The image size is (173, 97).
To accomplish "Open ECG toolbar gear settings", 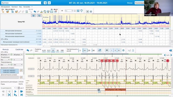I will 123,50.
